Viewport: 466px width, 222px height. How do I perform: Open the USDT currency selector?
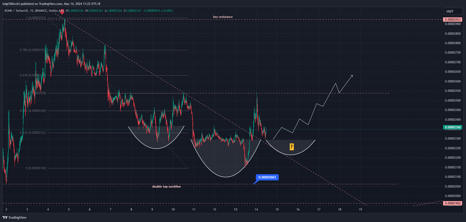[453, 11]
